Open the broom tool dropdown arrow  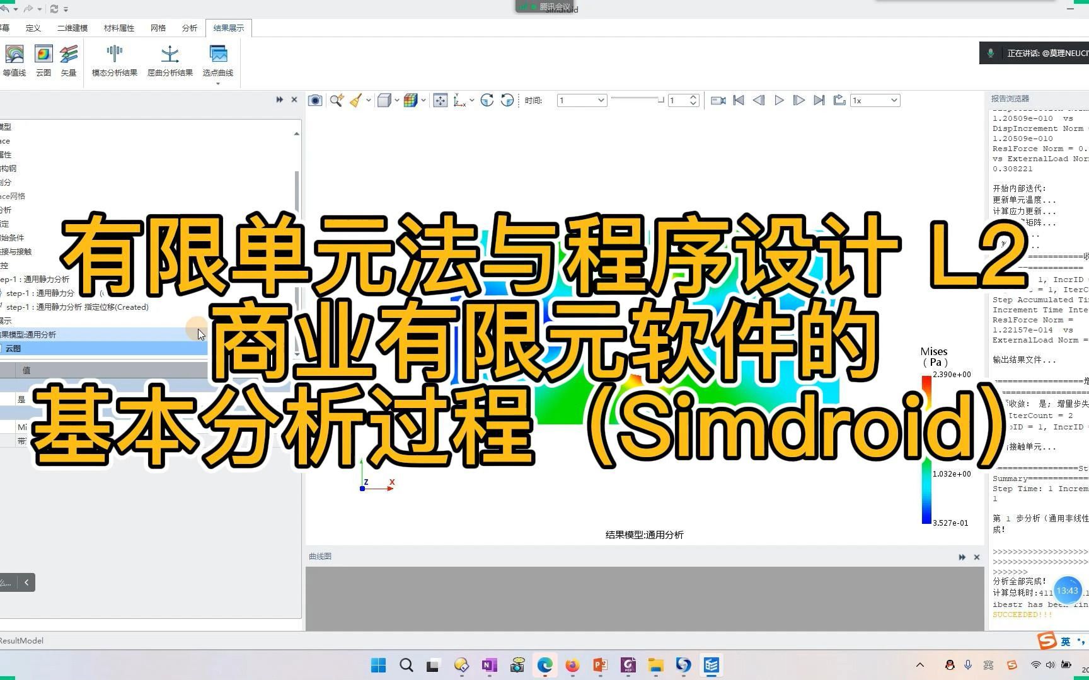click(369, 100)
